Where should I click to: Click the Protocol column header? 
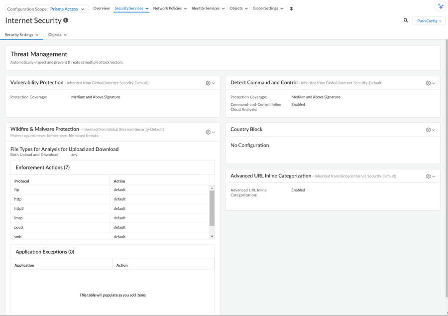coord(22,181)
